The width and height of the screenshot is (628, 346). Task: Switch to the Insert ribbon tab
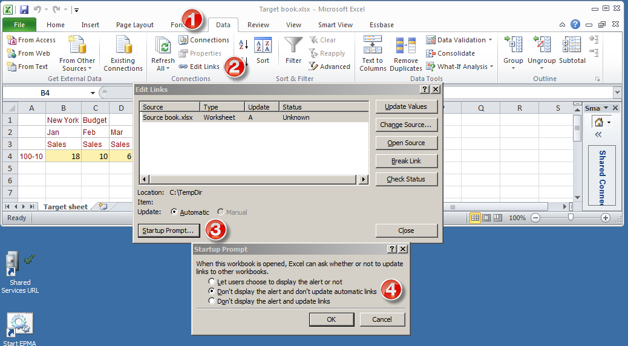pos(90,25)
